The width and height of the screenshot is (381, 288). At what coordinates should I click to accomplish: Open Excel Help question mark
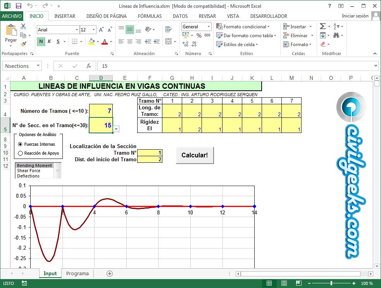coord(329,6)
